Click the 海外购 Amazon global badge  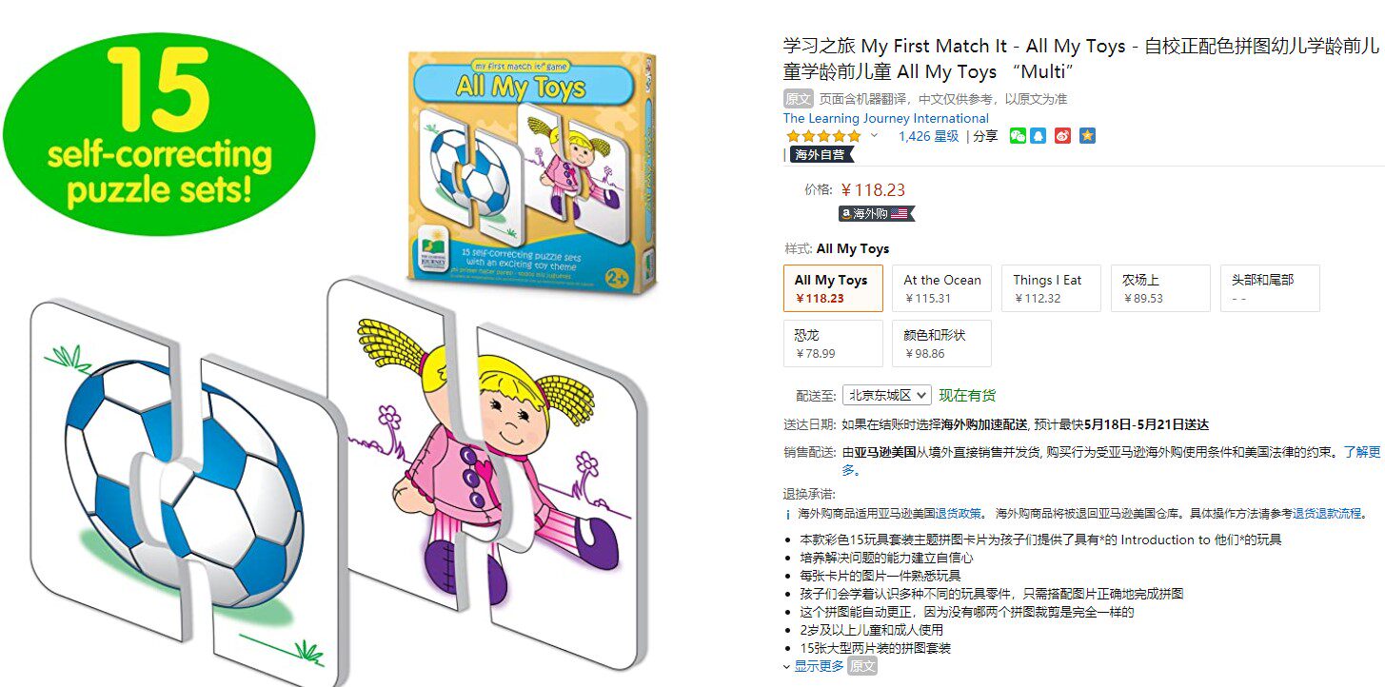coord(876,214)
